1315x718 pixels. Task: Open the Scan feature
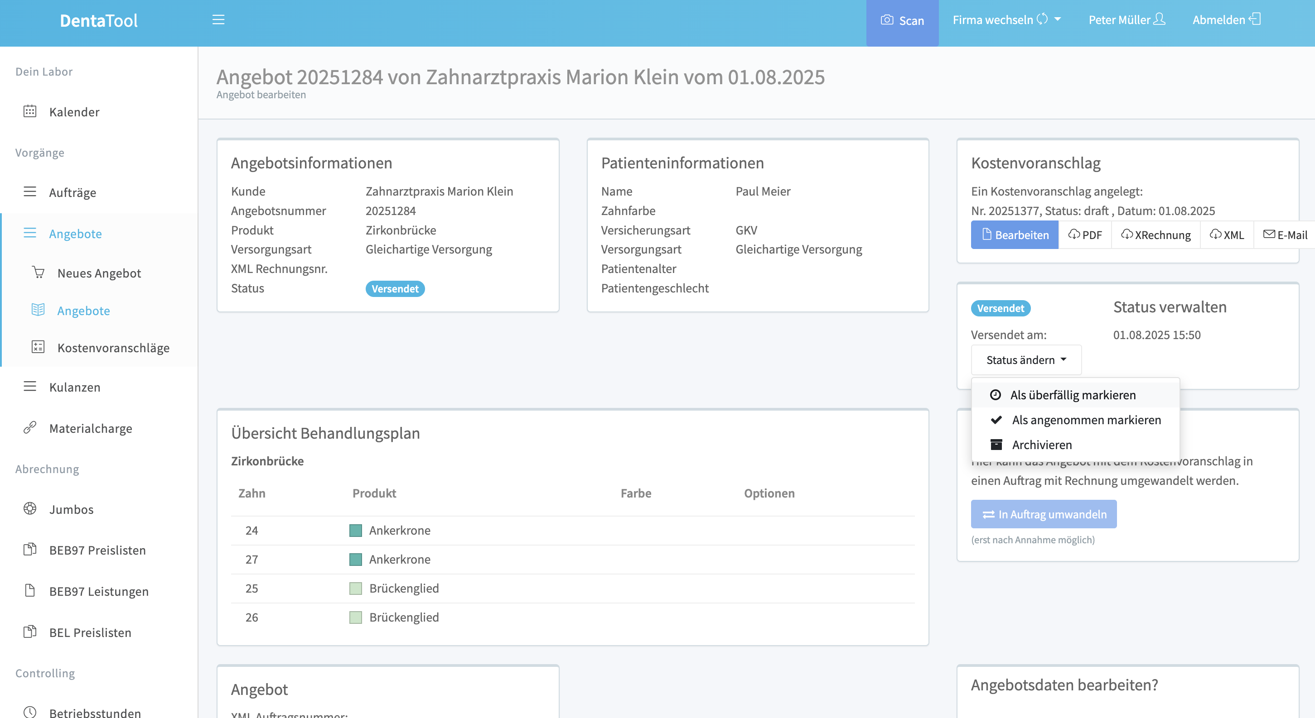(x=903, y=21)
